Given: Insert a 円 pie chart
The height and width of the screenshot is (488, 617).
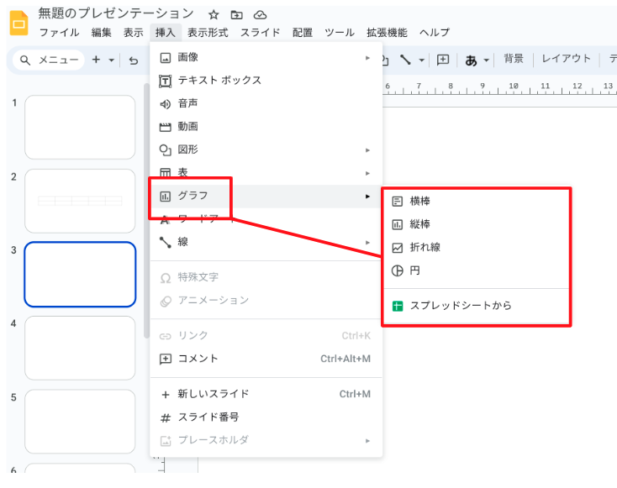Looking at the screenshot, I should 477,270.
